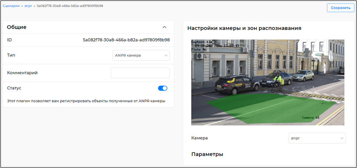Viewport: 357px width, 168px height.
Task: Click the Камера label
Action: pyautogui.click(x=199, y=138)
